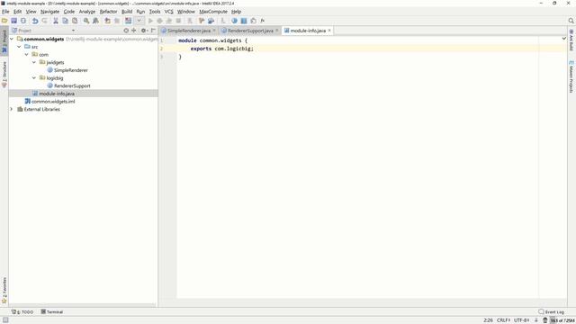576x324 pixels.
Task: Click the Project panel plus icon
Action: click(134, 31)
